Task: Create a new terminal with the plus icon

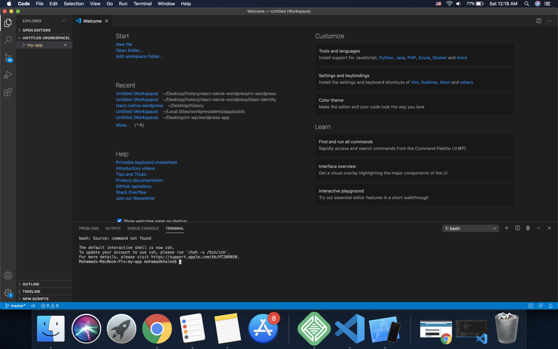Action: pos(506,228)
